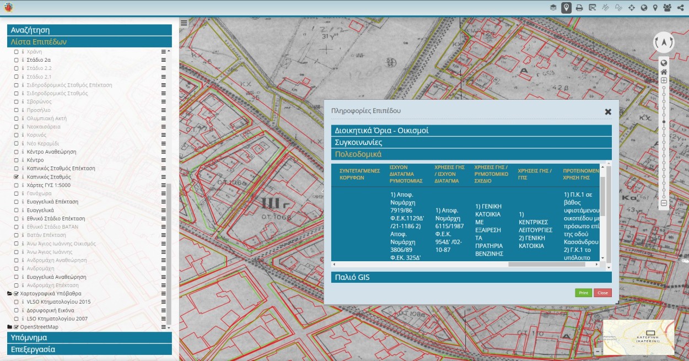Screen dimensions: 689x361
Task: Open the users group icon
Action: pos(668,8)
